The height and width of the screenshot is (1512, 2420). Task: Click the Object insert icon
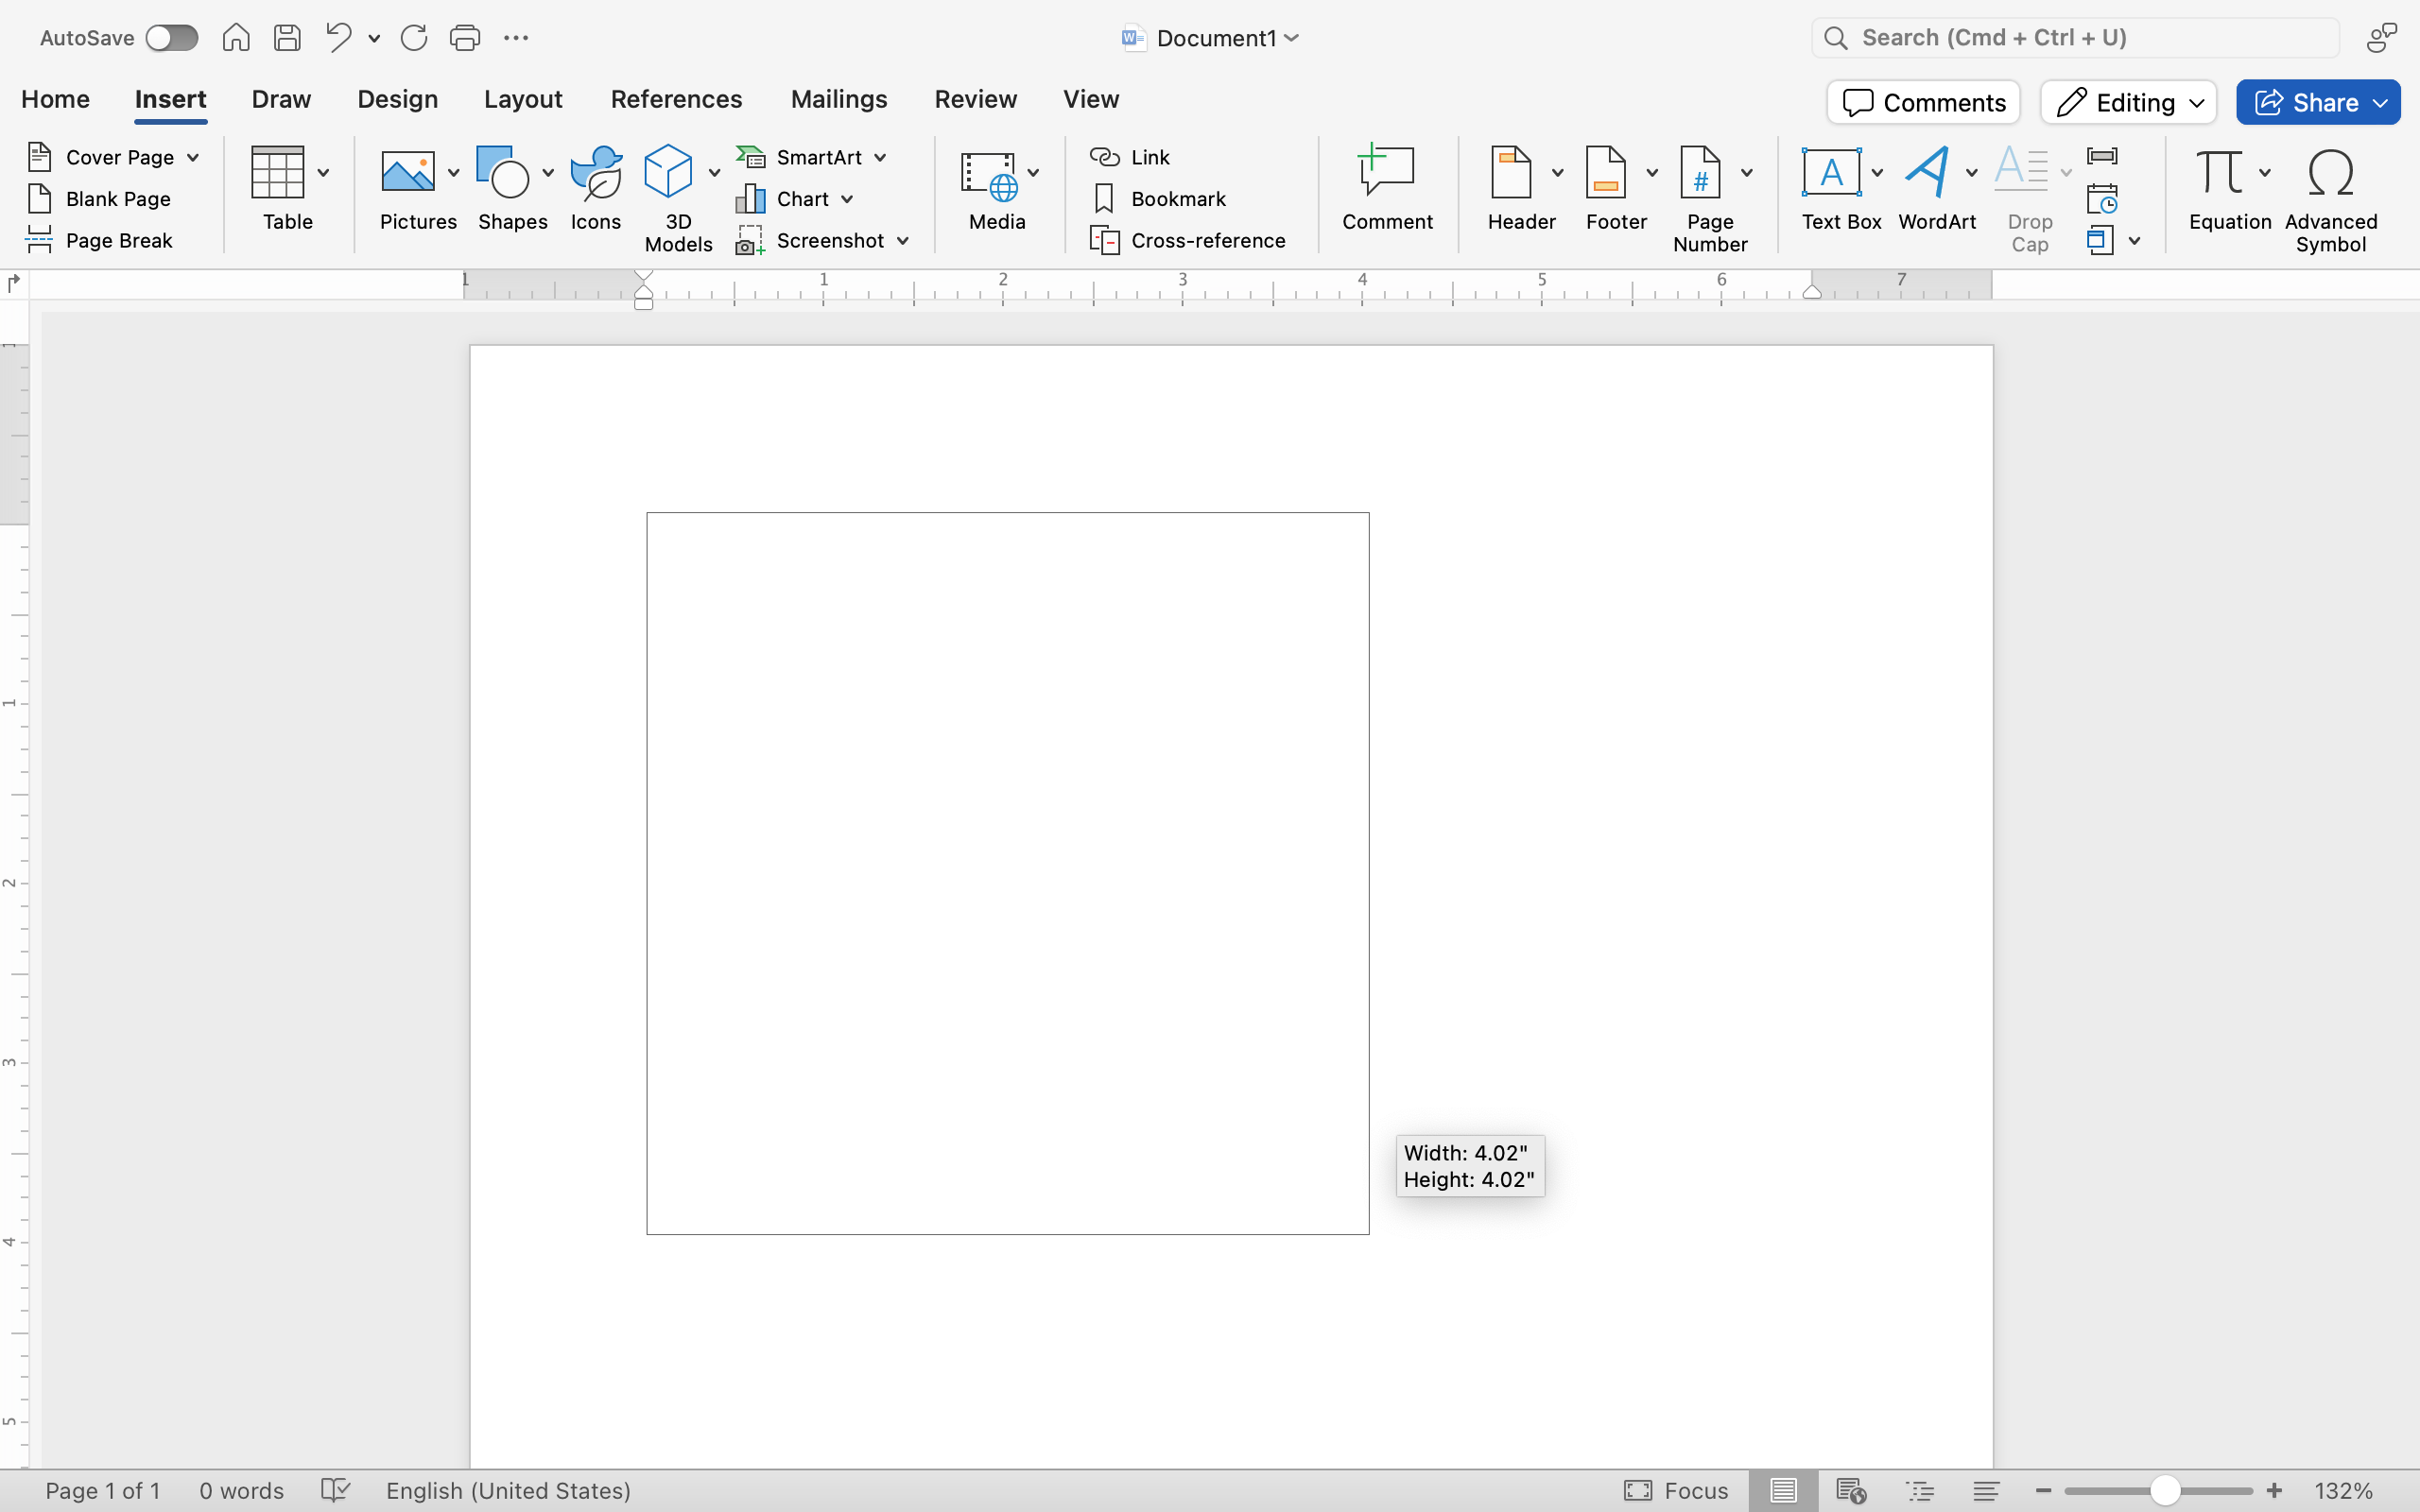pyautogui.click(x=2100, y=240)
